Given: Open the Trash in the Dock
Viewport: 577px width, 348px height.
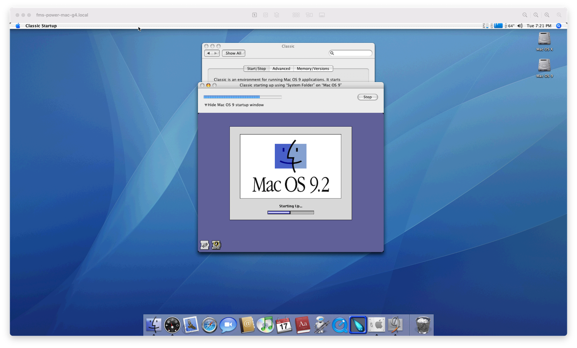Looking at the screenshot, I should (423, 325).
